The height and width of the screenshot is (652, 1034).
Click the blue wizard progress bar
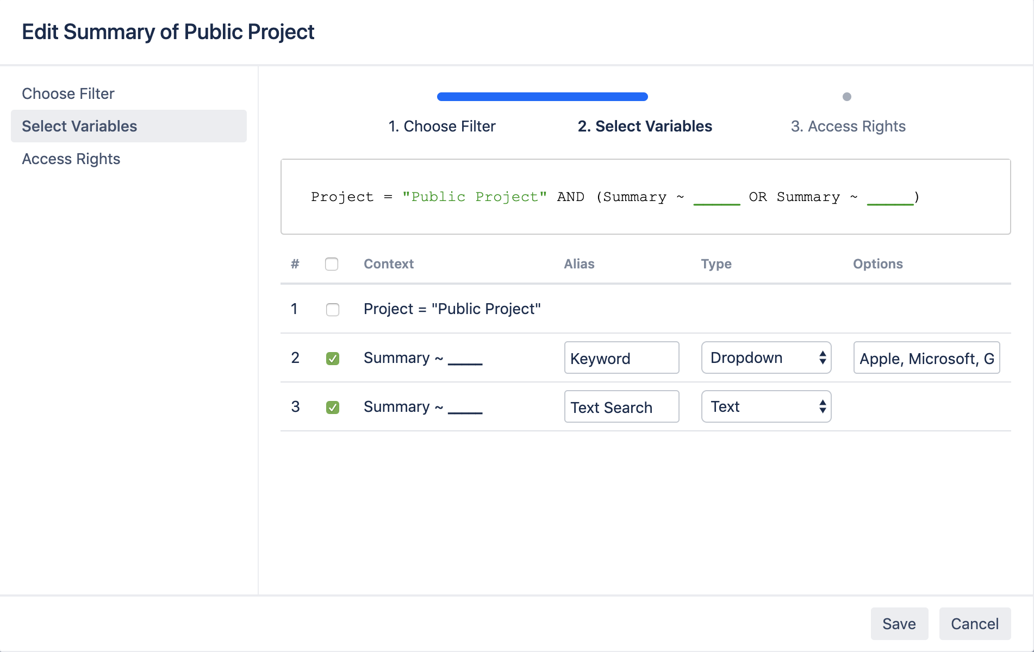pyautogui.click(x=542, y=97)
